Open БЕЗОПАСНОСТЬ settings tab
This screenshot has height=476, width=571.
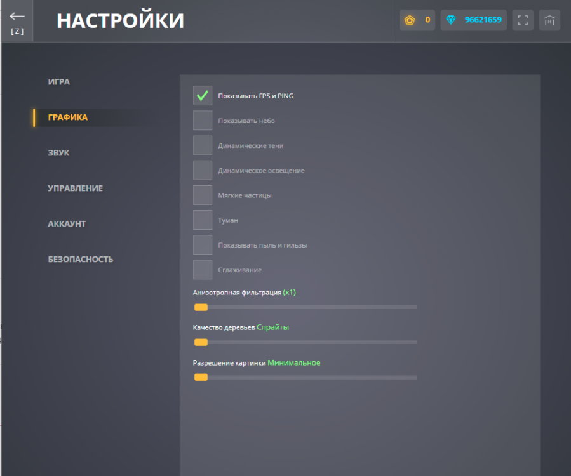81,260
